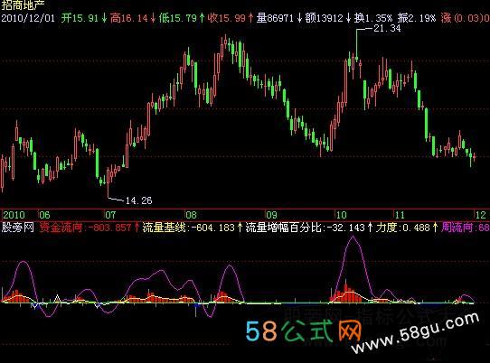The image size is (490, 363).
Task: Select the red 资金流向 indicator label
Action: [x=61, y=228]
